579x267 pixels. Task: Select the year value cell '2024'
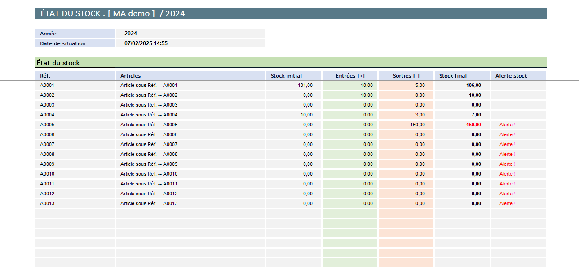(x=131, y=34)
